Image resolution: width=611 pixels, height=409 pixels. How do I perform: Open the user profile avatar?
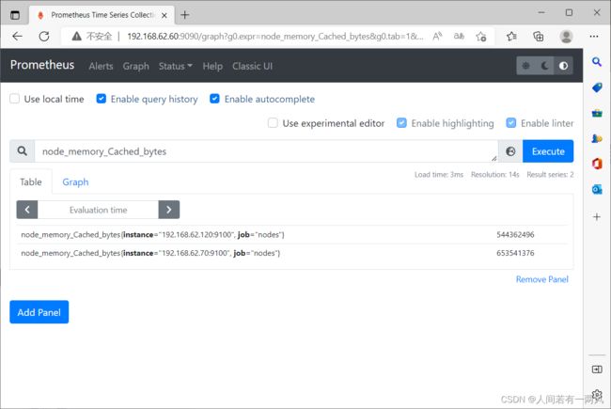tap(566, 37)
